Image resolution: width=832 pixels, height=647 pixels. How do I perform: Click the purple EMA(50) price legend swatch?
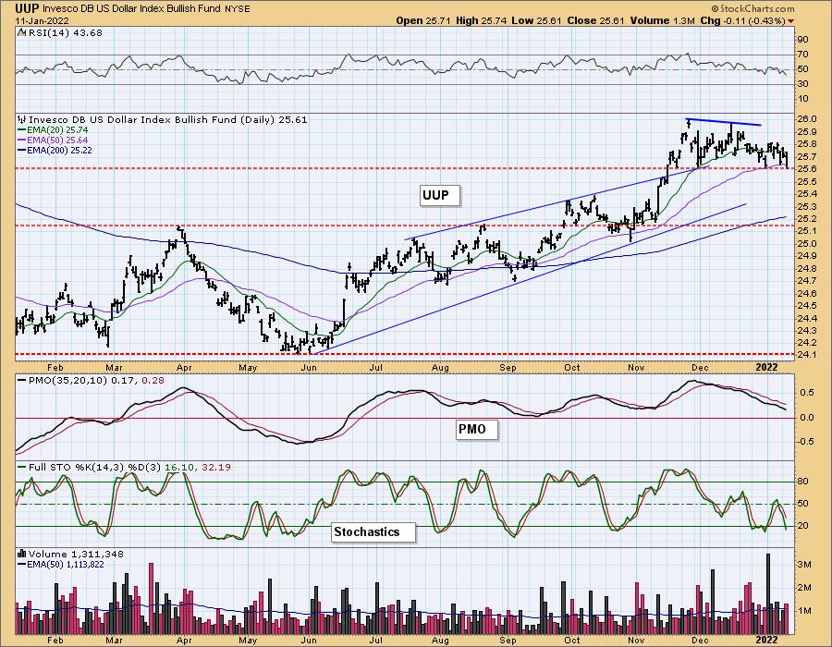coord(22,140)
